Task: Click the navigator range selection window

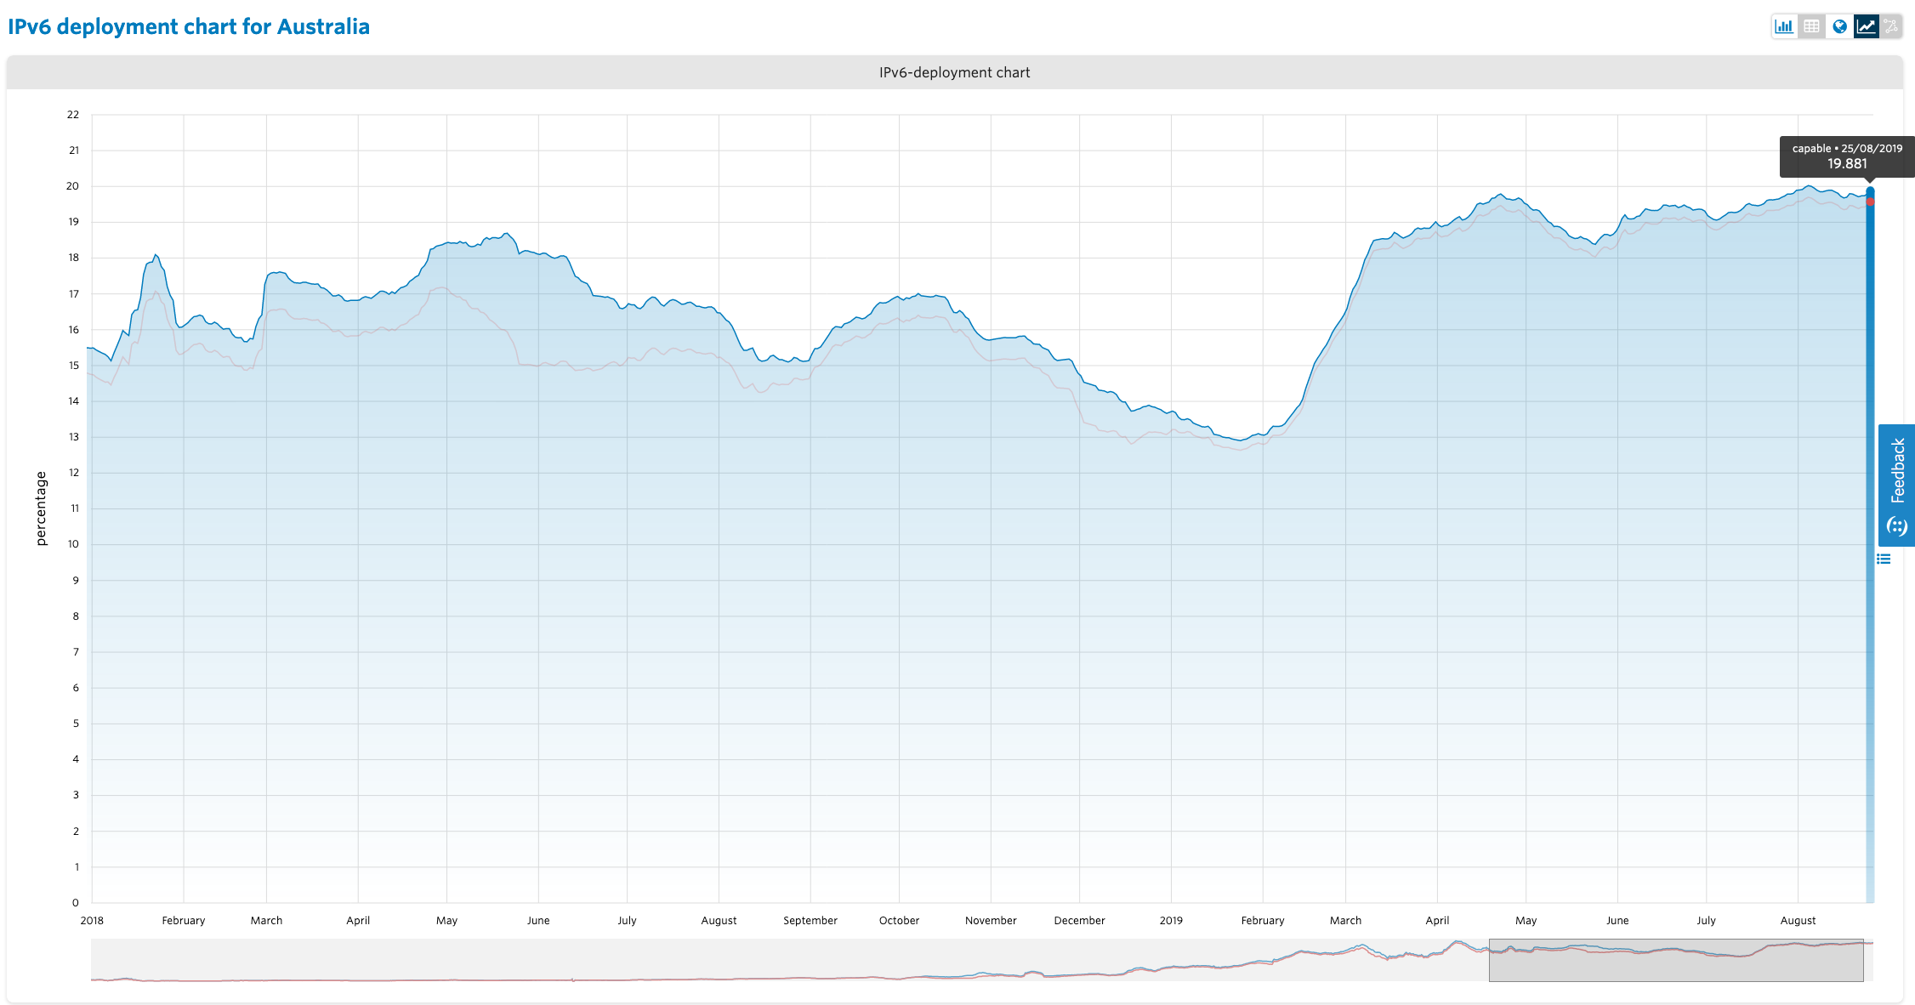Action: coord(1676,960)
